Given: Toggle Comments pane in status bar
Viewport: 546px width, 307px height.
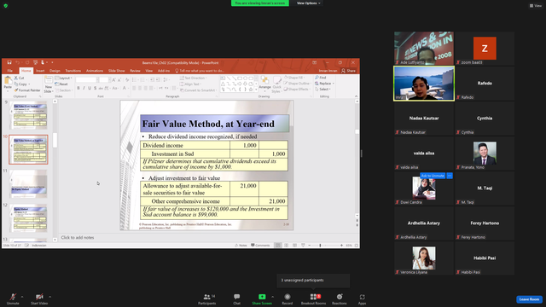Looking at the screenshot, I should (x=260, y=246).
